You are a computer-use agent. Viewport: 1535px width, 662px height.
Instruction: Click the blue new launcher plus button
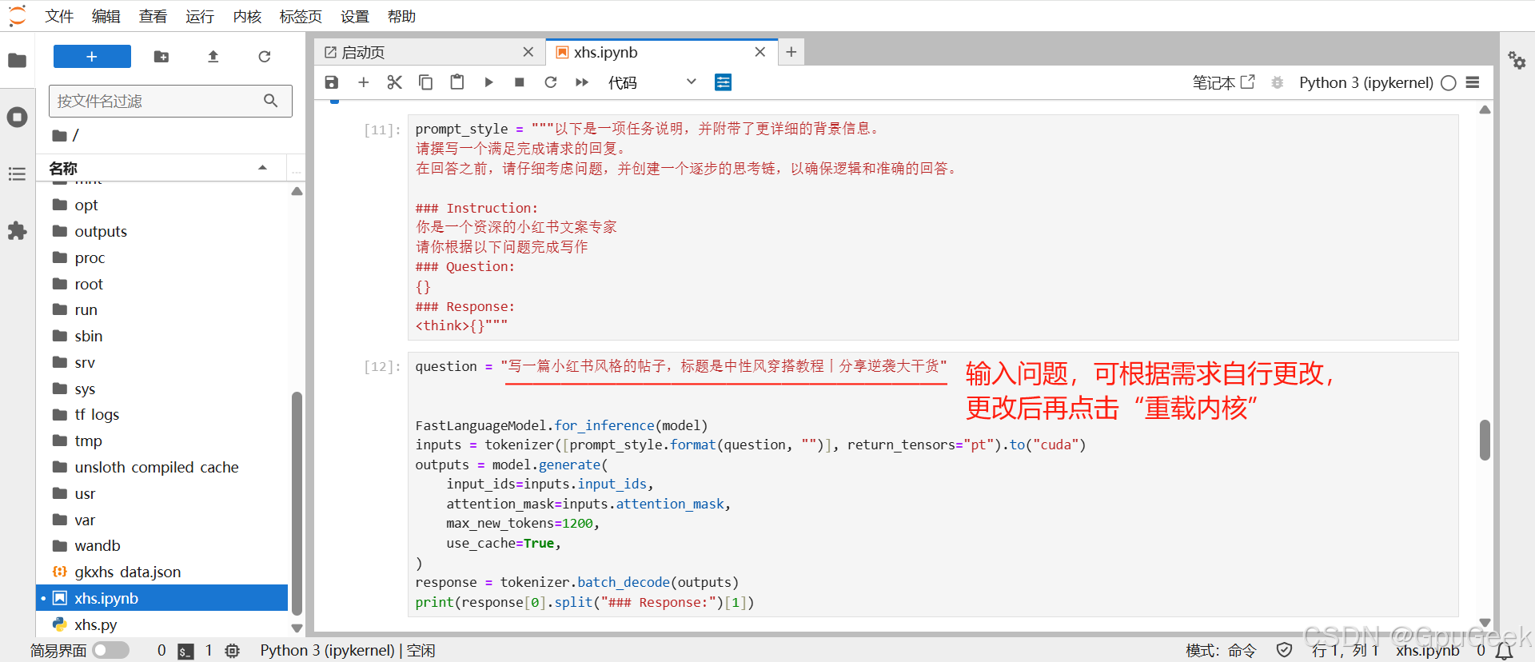point(92,57)
